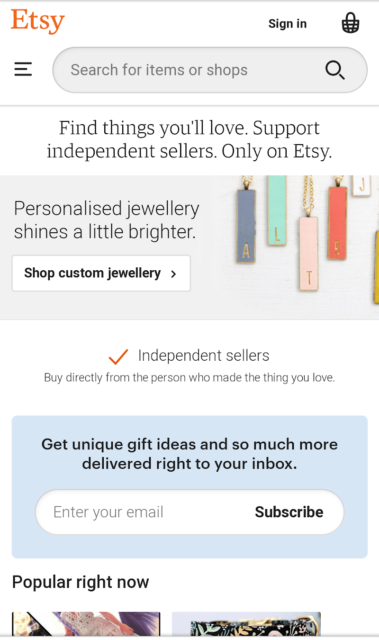
Task: Open the second Popular right now thumbnail
Action: (246, 624)
